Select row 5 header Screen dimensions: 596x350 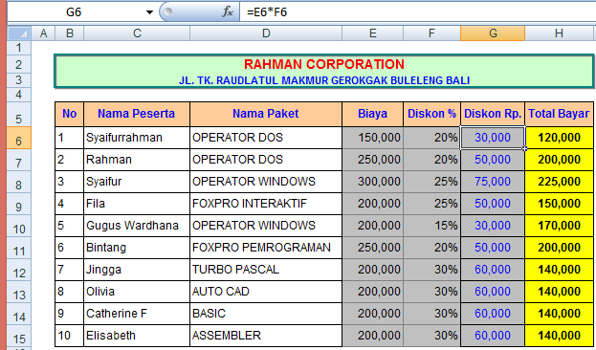click(19, 115)
